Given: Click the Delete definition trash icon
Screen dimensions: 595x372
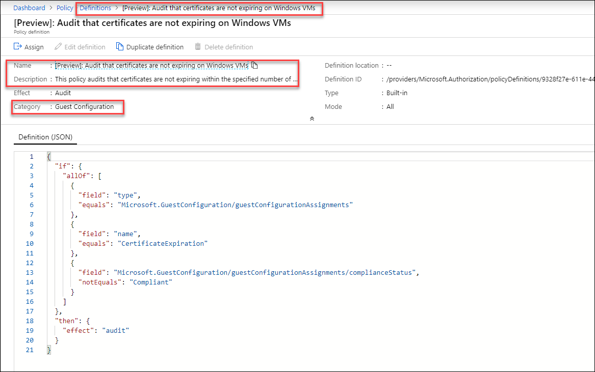Looking at the screenshot, I should [x=198, y=46].
